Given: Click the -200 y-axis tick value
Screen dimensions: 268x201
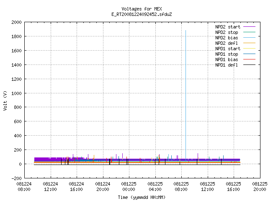Looking at the screenshot, I should (x=16, y=178).
